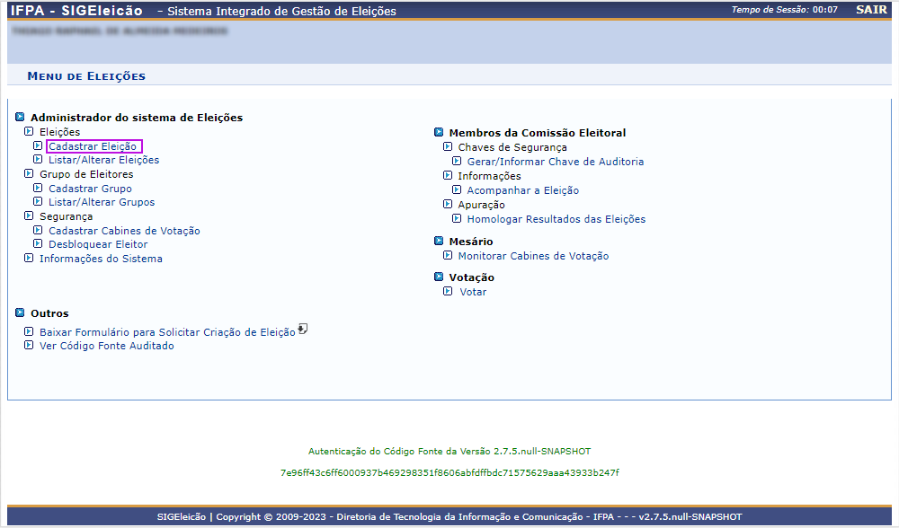Open Monitorar Cabines de Votação link
The image size is (899, 528).
(x=533, y=256)
